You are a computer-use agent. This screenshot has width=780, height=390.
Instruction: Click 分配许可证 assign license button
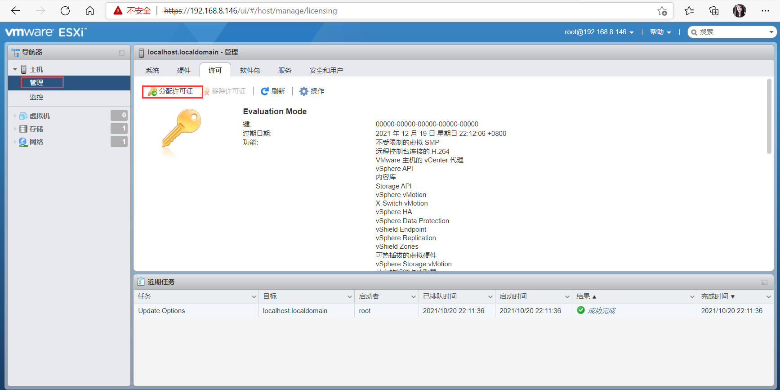coord(171,91)
